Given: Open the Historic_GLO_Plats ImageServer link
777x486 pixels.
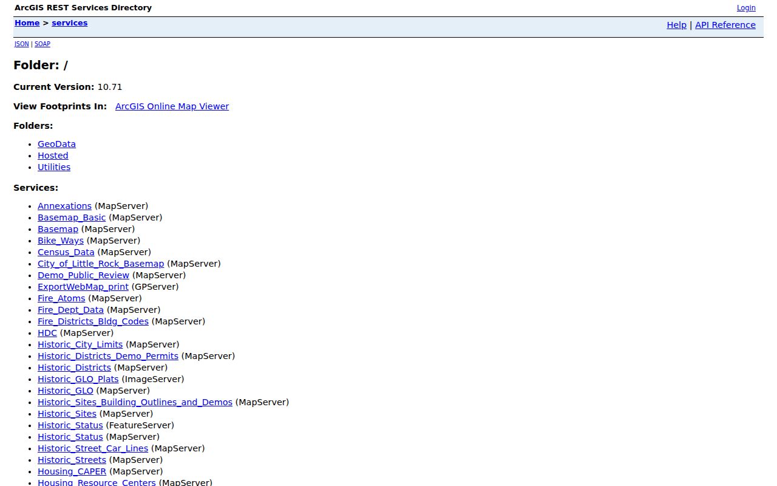Looking at the screenshot, I should pyautogui.click(x=78, y=379).
